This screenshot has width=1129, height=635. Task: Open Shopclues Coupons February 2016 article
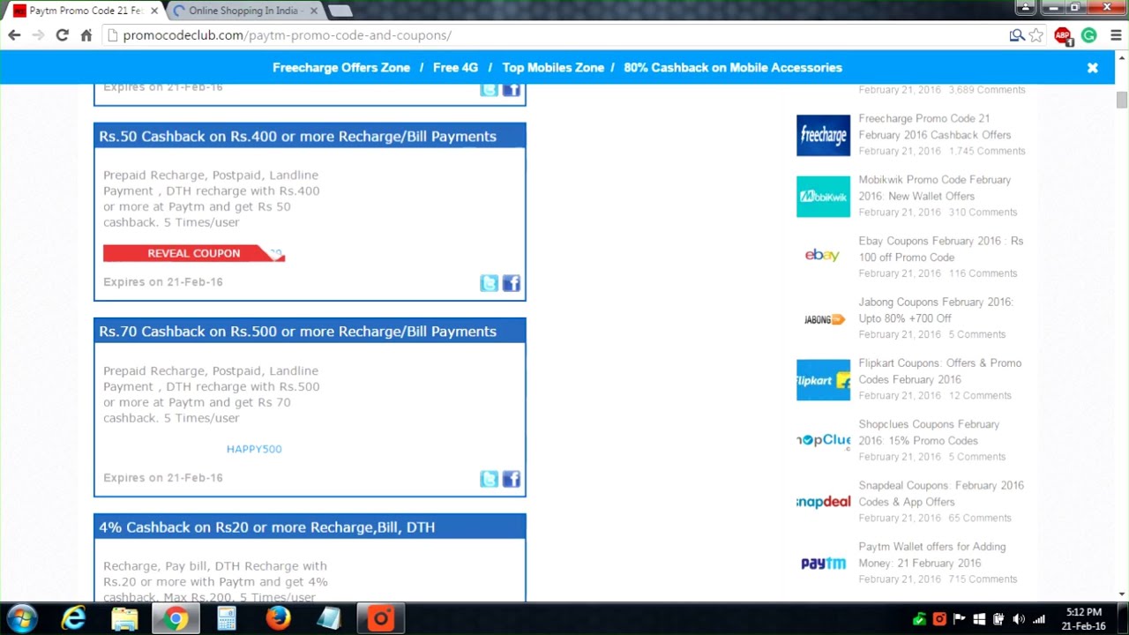pos(929,432)
